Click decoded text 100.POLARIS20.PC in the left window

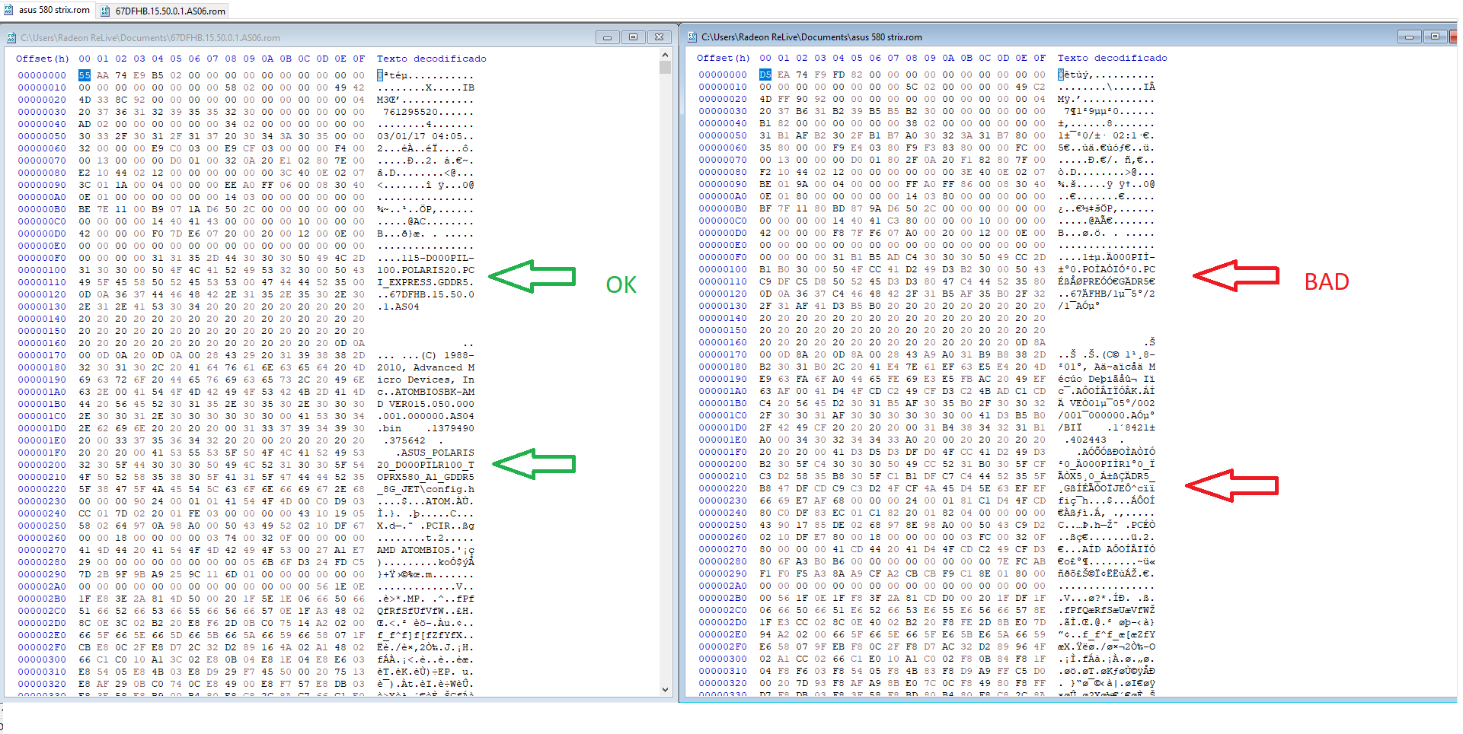point(425,270)
